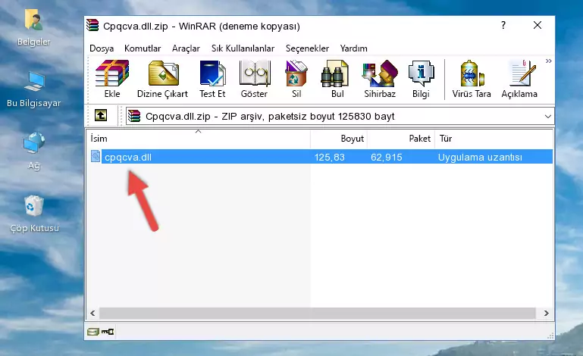Sort files by Tür column

(494, 139)
